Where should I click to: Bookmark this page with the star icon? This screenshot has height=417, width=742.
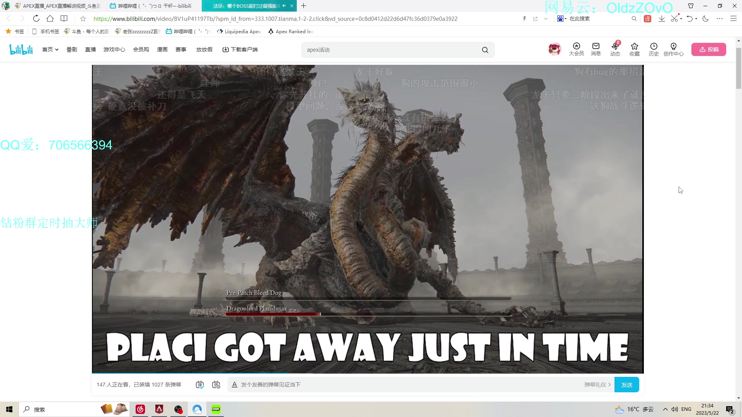pyautogui.click(x=83, y=19)
